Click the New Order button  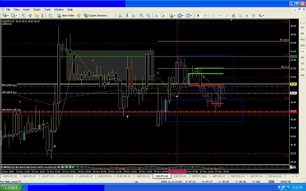click(x=66, y=16)
